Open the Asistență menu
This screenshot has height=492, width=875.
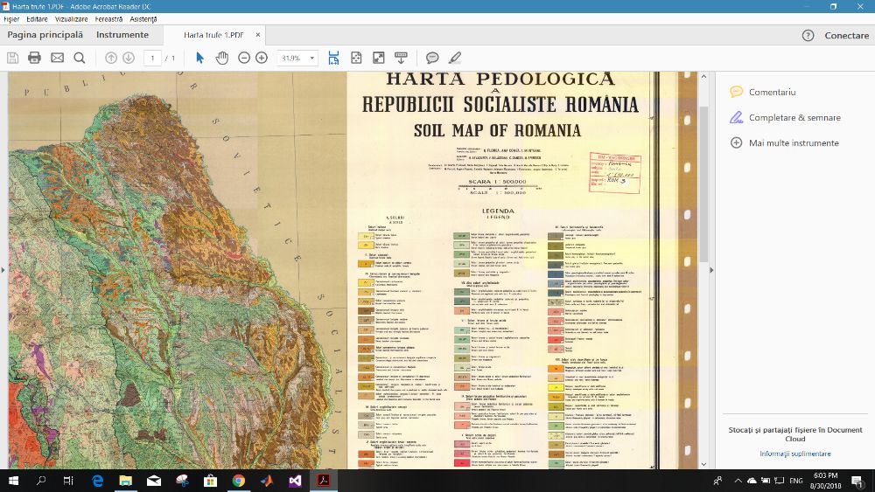(143, 19)
